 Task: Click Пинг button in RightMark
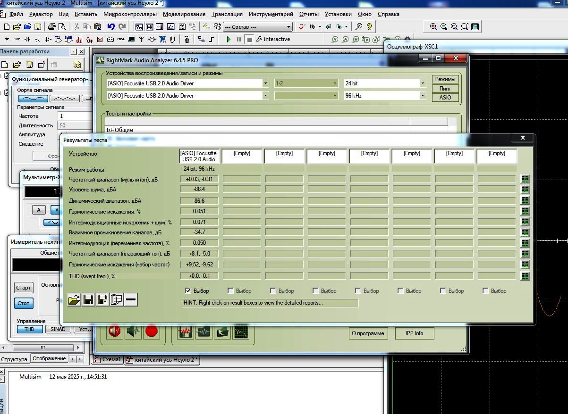tap(445, 89)
